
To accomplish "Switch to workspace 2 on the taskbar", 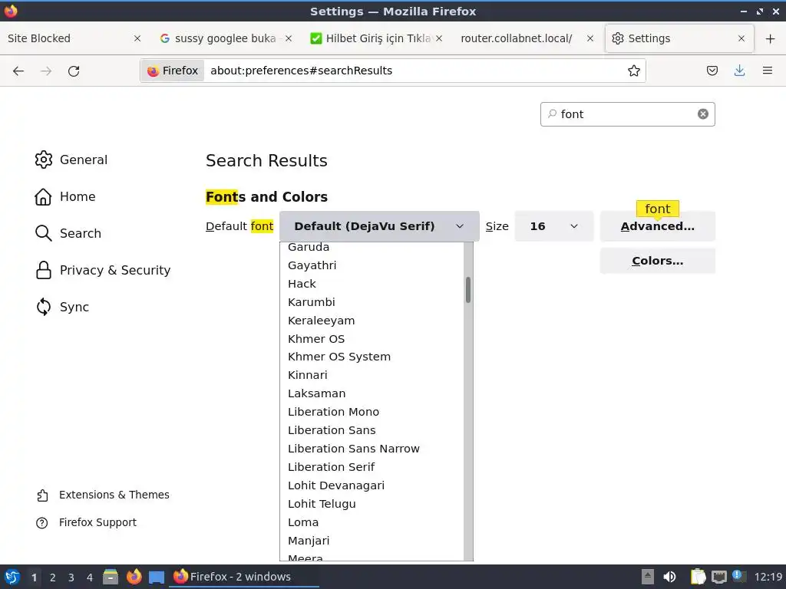I will 53,577.
